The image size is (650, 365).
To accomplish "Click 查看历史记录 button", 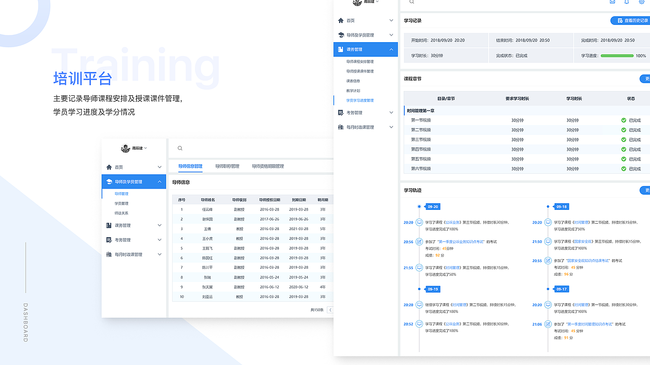I will point(630,20).
